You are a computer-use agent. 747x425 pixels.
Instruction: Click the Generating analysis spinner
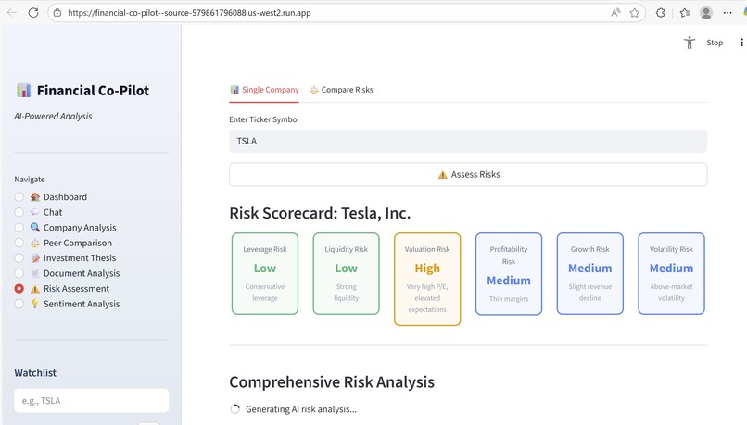click(234, 409)
